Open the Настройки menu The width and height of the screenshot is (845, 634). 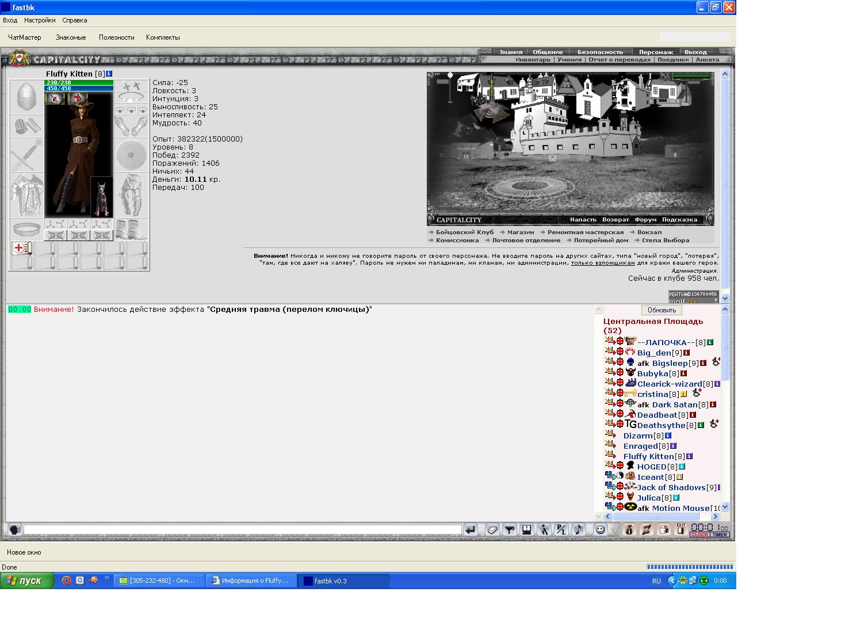point(40,20)
